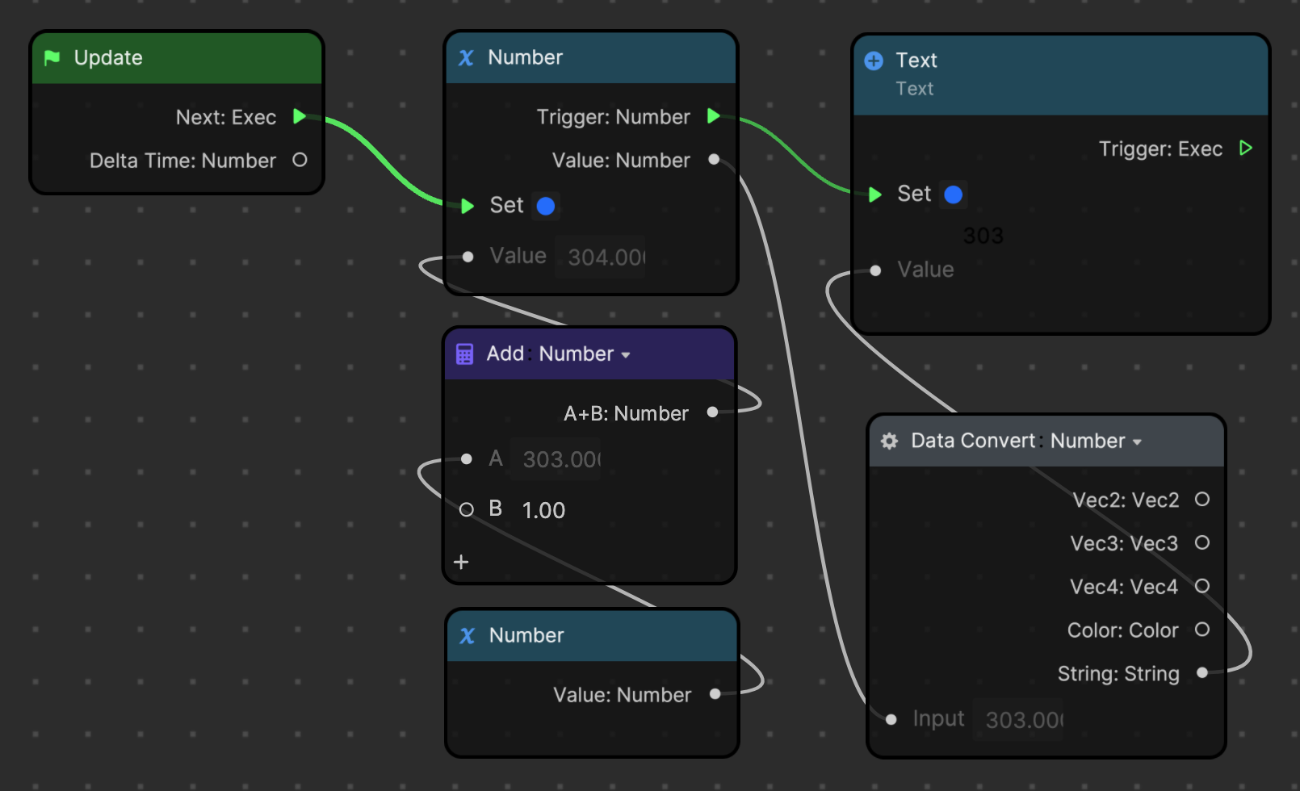Click the Vec4: Vec4 output port
The width and height of the screenshot is (1300, 791).
click(1202, 586)
